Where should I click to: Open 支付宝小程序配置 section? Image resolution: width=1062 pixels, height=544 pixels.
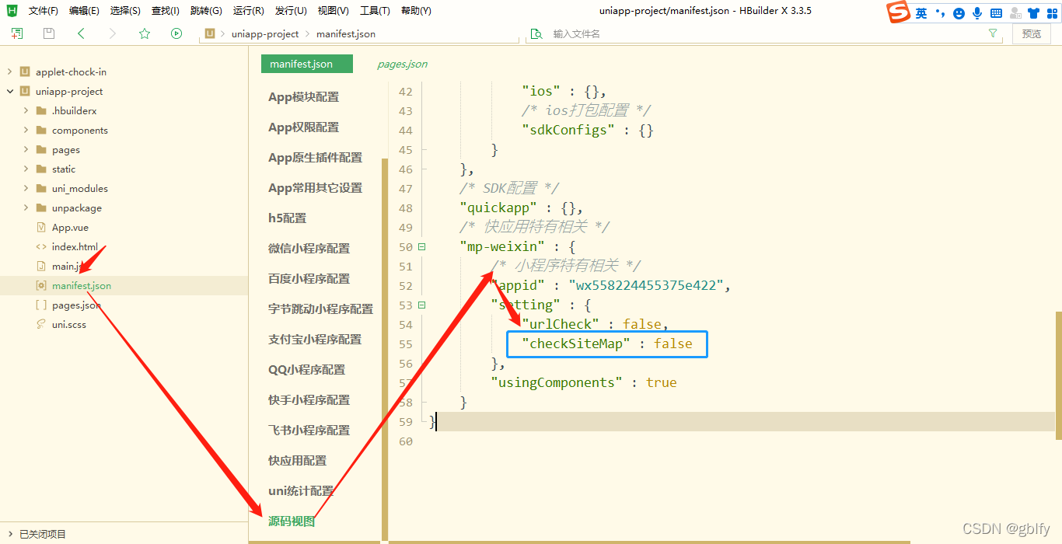(x=315, y=339)
